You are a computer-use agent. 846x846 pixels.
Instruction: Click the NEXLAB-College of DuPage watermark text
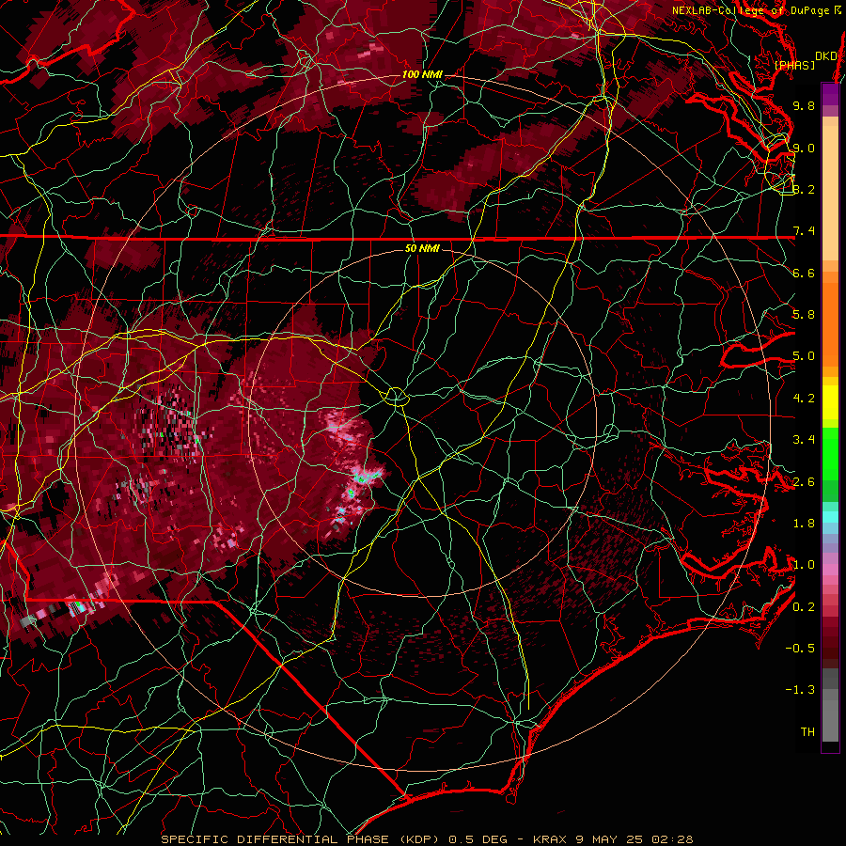750,10
